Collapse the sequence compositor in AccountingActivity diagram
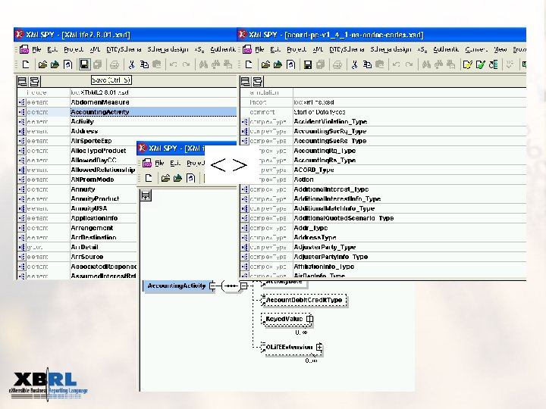 [244, 286]
